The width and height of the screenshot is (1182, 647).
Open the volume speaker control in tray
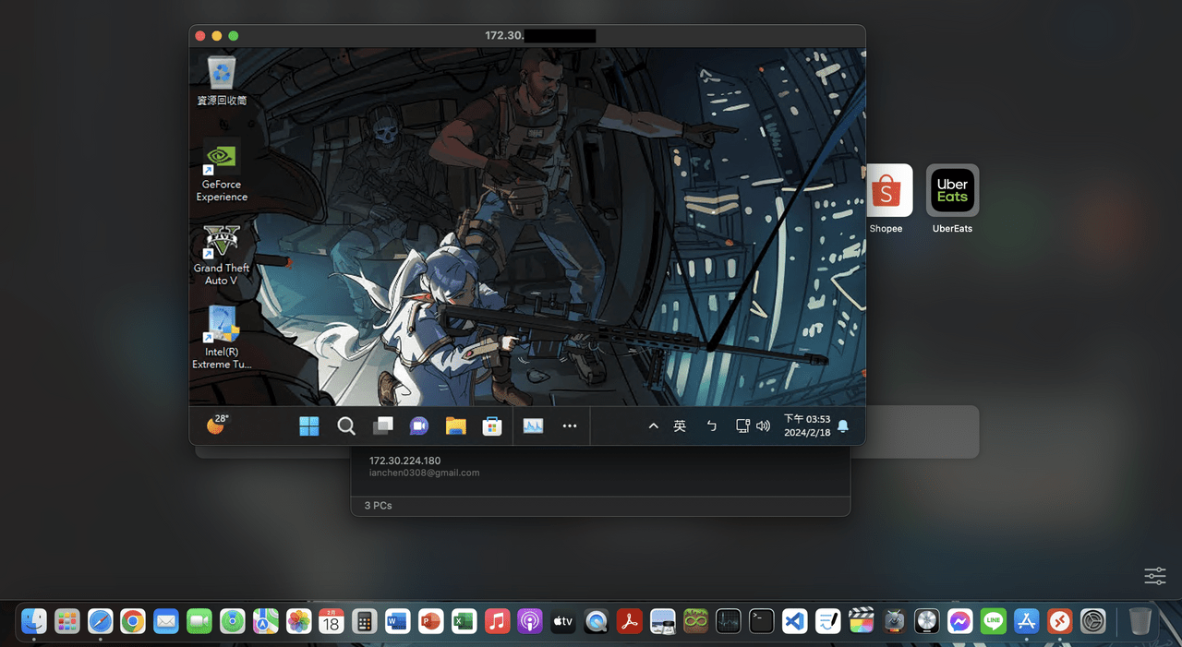click(x=763, y=425)
